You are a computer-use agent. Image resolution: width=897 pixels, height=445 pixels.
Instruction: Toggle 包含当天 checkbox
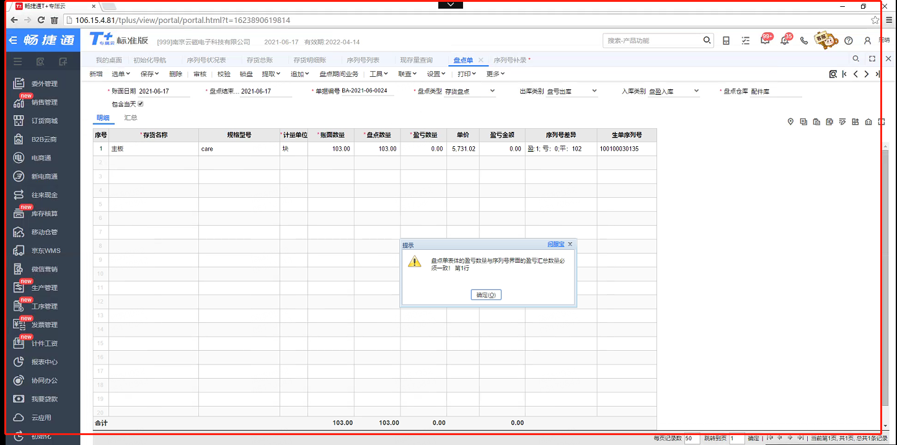tap(141, 104)
